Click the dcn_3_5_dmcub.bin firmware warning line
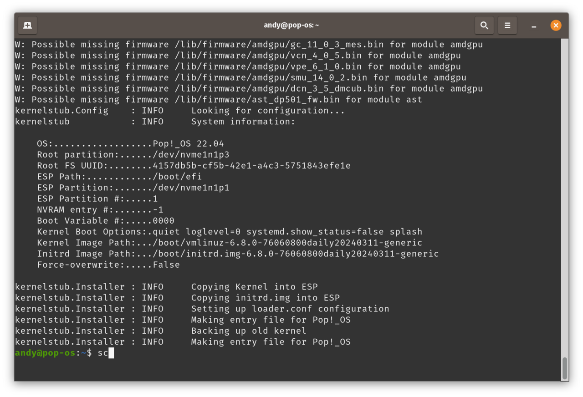The height and width of the screenshot is (397, 583). point(249,88)
